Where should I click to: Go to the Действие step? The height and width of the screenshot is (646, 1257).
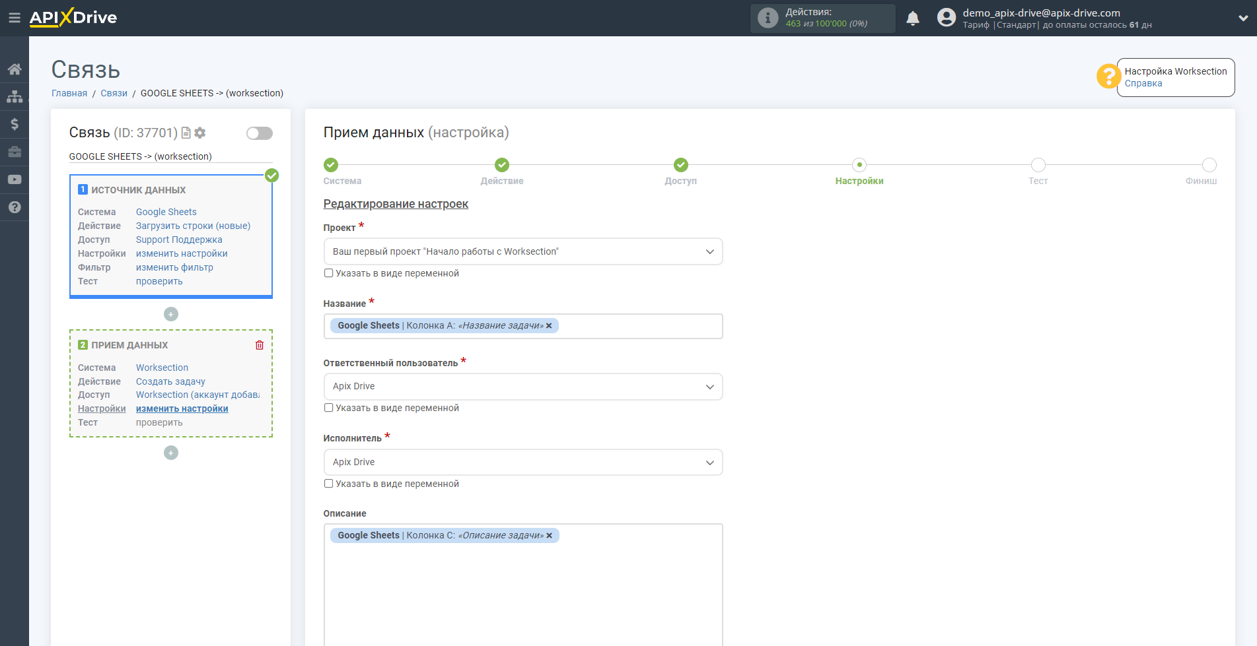502,165
